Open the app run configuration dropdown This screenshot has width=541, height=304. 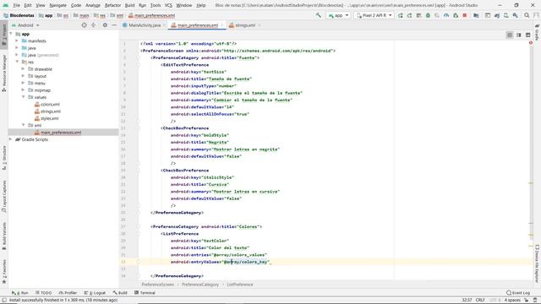tap(338, 15)
